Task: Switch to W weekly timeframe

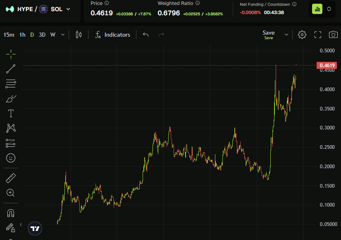Action: point(53,35)
